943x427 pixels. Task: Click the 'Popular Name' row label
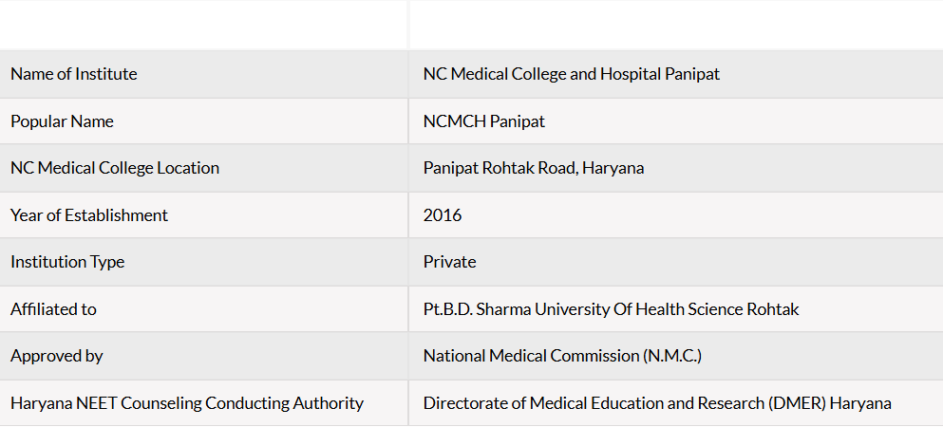point(204,121)
